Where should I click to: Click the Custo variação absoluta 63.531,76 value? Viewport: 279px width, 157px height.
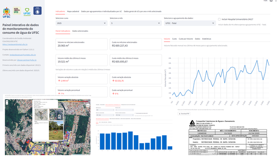(x=118, y=81)
